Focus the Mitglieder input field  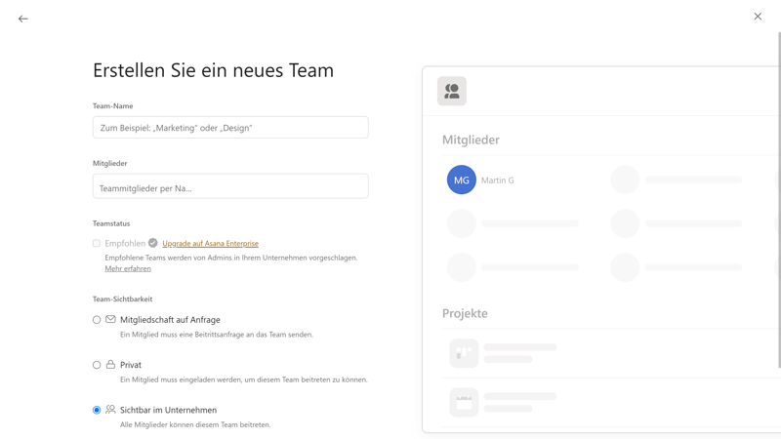230,186
